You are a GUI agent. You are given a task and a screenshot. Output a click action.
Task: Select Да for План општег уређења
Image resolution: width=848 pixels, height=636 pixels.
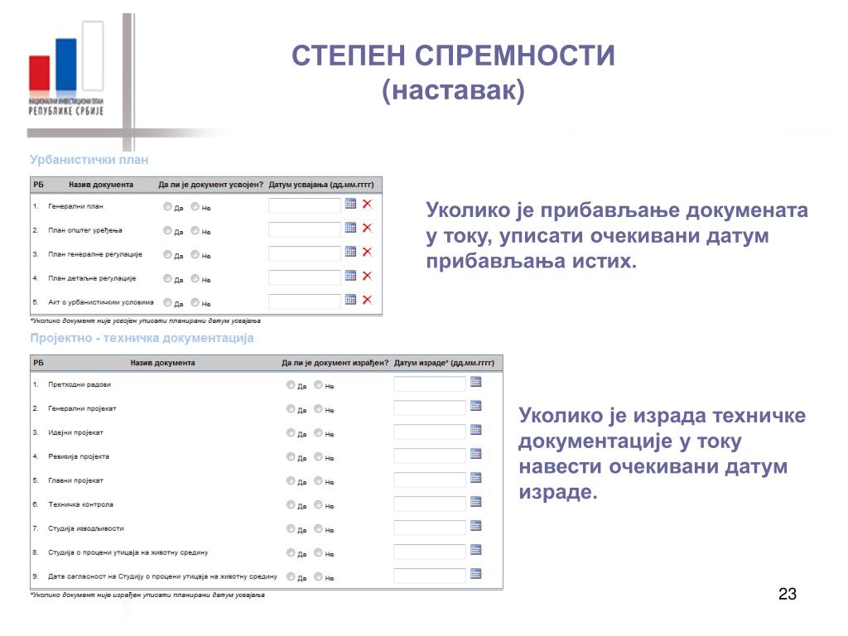click(167, 230)
